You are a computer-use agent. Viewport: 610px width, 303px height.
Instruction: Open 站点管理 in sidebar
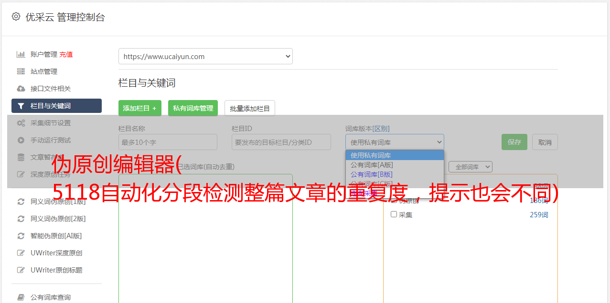(44, 71)
